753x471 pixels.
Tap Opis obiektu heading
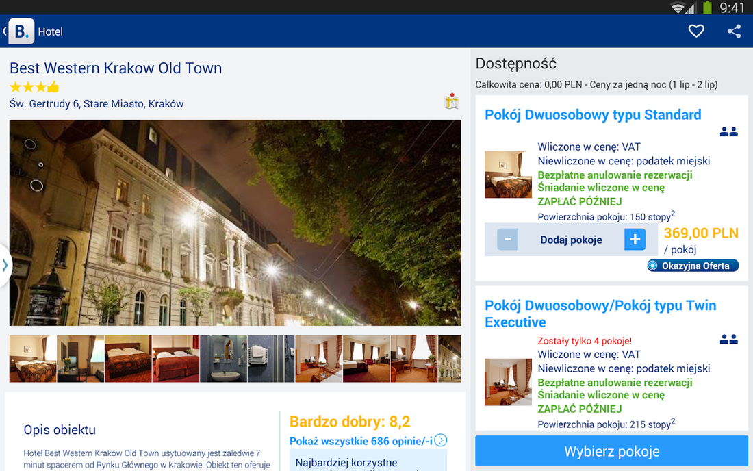[x=60, y=430]
